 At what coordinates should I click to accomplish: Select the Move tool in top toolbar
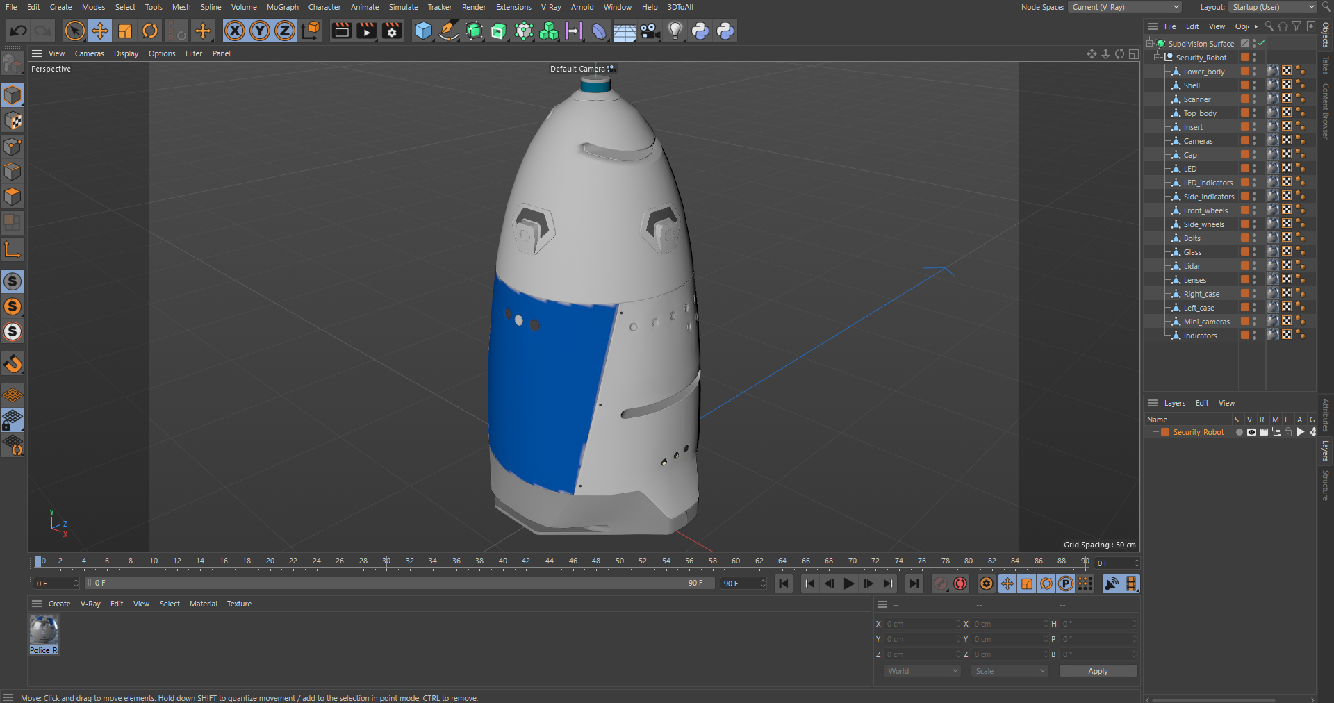[x=100, y=31]
